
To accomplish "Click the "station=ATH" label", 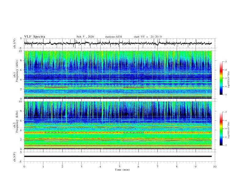I will coord(113,37).
